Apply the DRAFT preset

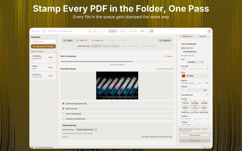50,67
